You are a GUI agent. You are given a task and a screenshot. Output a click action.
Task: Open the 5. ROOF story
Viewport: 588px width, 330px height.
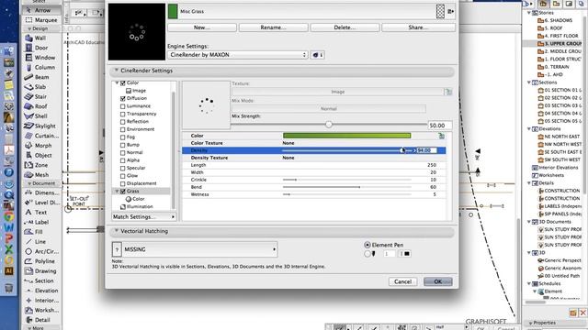tap(550, 28)
